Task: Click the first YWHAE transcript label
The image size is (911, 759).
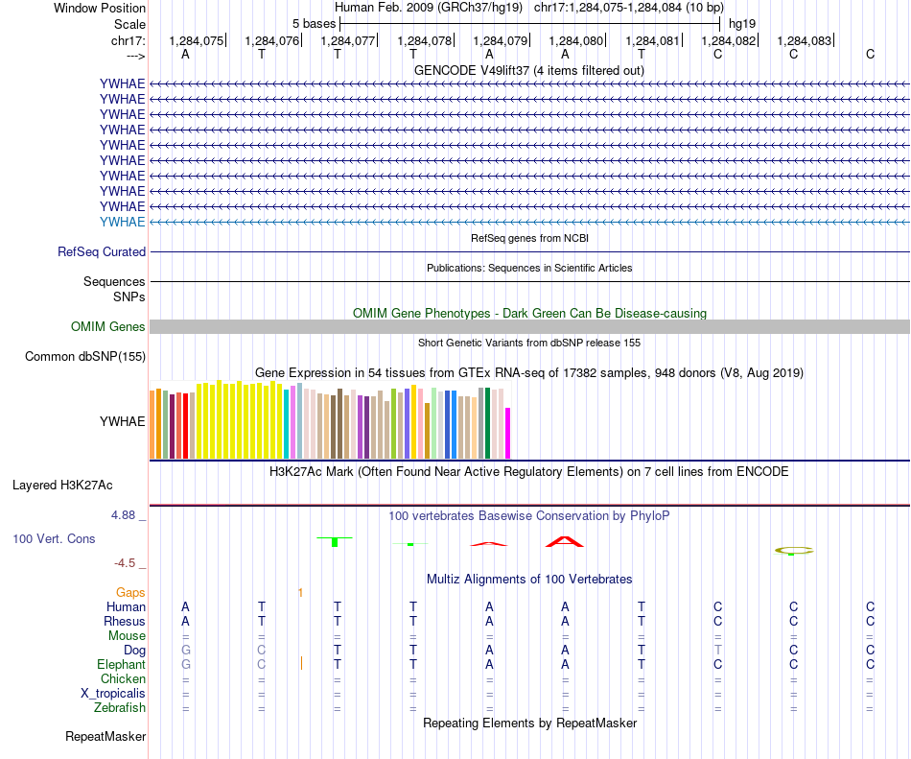Action: [x=122, y=83]
